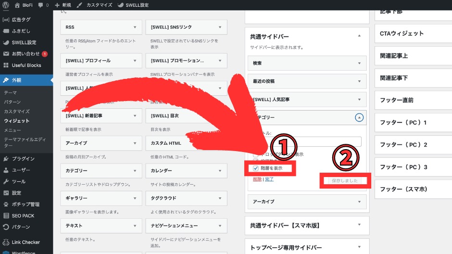Open ウィジェット submenu item

coord(17,121)
